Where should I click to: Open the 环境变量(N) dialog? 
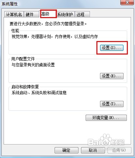[x=106, y=118]
